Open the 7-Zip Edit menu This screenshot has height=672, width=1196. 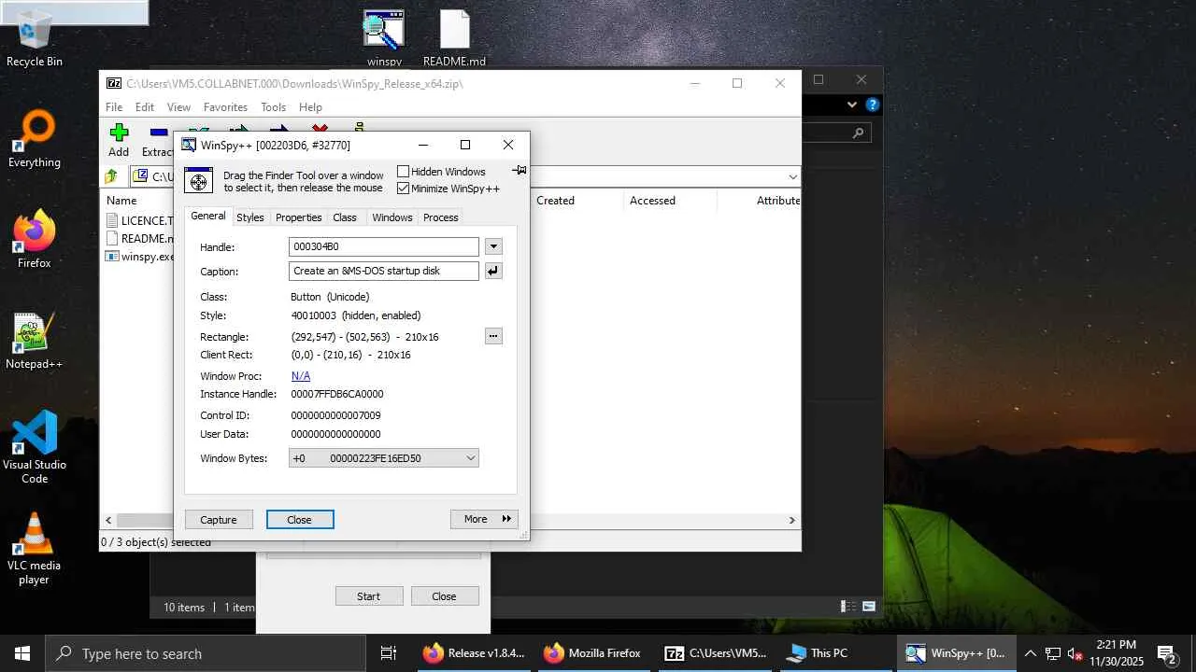(x=145, y=107)
